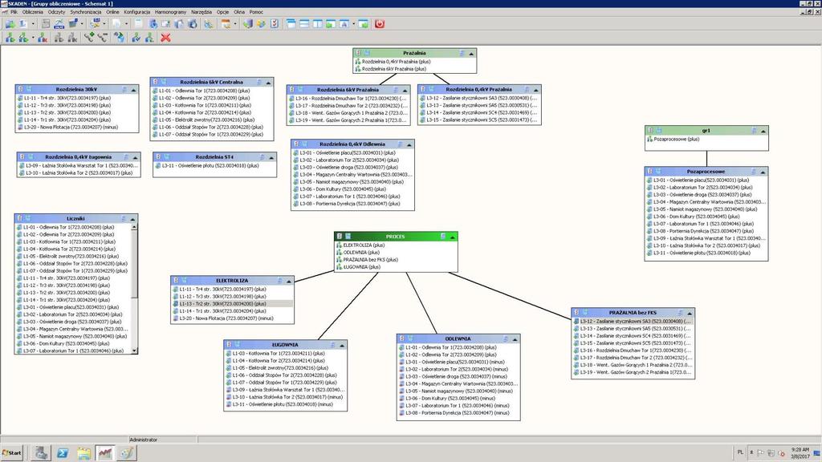Open File Explorer from the taskbar
Screen dimensions: 822x462
click(x=83, y=452)
